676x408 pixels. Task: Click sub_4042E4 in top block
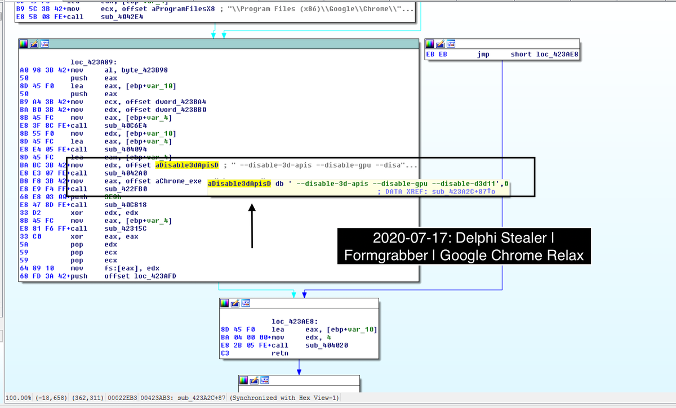(122, 16)
